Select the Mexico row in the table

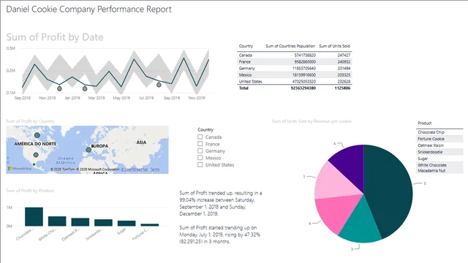tap(295, 75)
